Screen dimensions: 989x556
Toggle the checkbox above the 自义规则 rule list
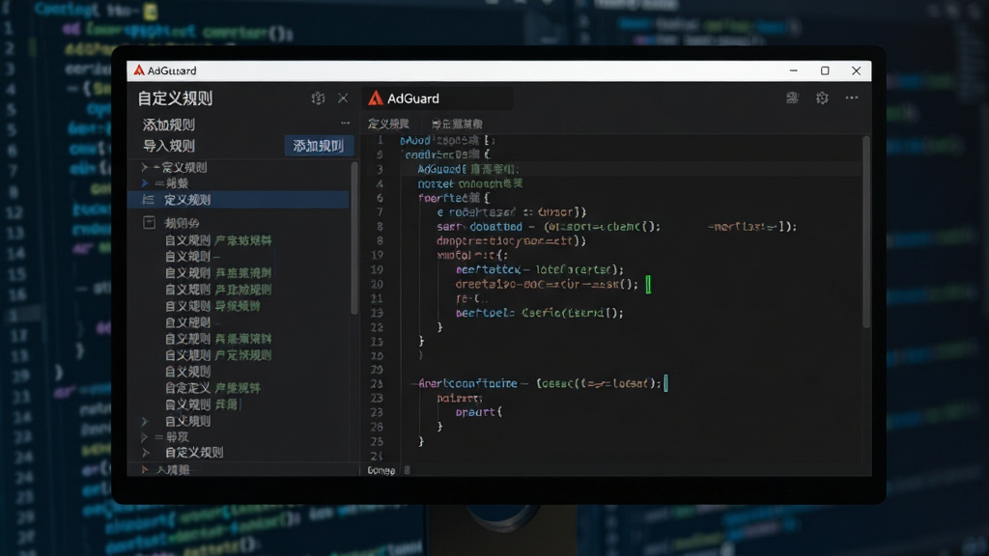click(149, 222)
